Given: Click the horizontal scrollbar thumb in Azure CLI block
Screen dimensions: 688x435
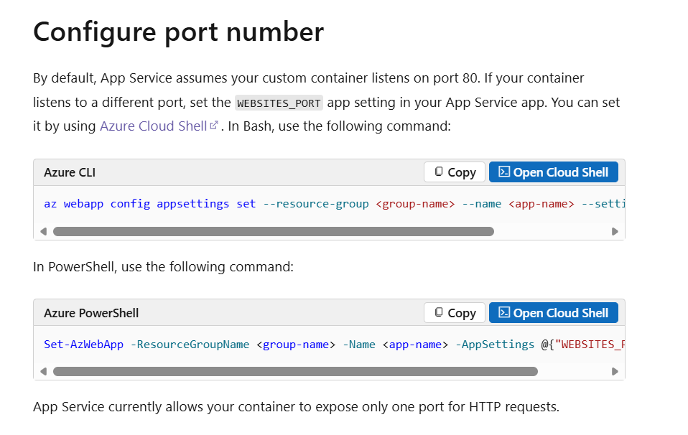Looking at the screenshot, I should pyautogui.click(x=274, y=232).
